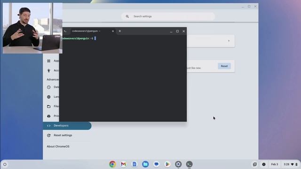The height and width of the screenshot is (169, 301).
Task: Select Reset settings in the sidebar
Action: click(63, 135)
